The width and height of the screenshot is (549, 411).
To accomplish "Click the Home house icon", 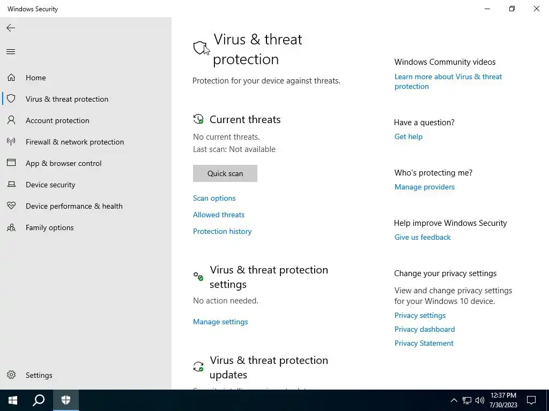I will (11, 78).
